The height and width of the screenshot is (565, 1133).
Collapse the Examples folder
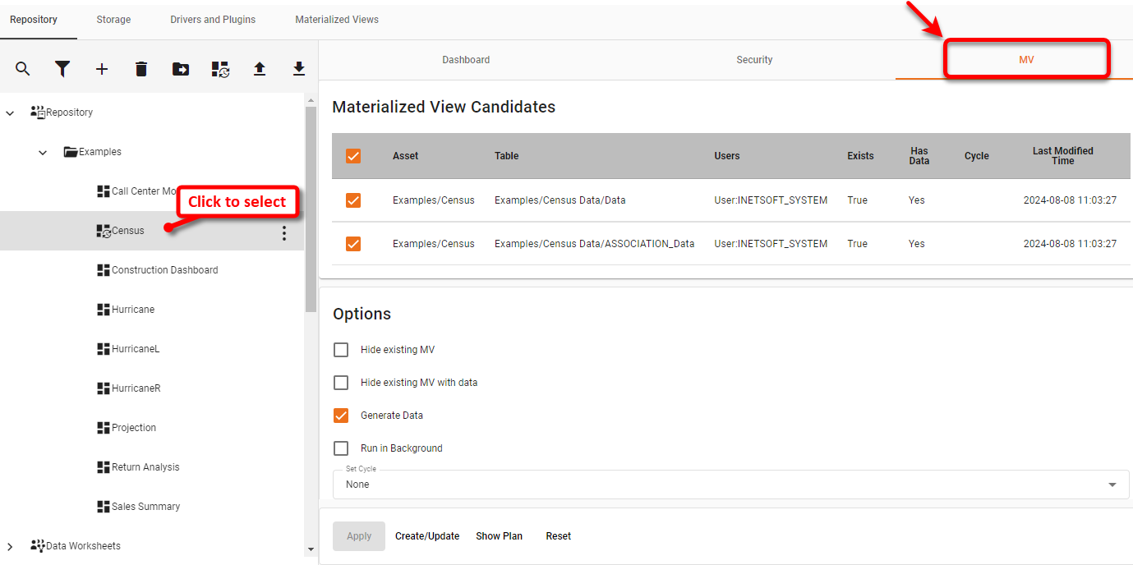[x=42, y=152]
